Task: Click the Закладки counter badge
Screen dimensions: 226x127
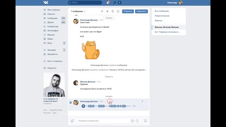Action: point(64,50)
